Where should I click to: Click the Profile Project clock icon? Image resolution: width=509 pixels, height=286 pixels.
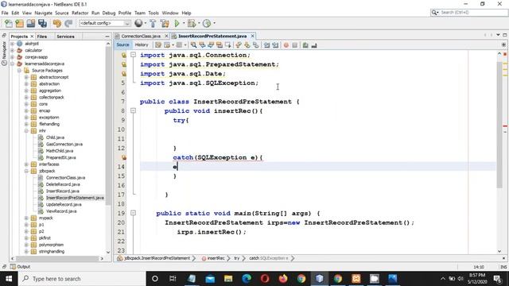tap(207, 23)
